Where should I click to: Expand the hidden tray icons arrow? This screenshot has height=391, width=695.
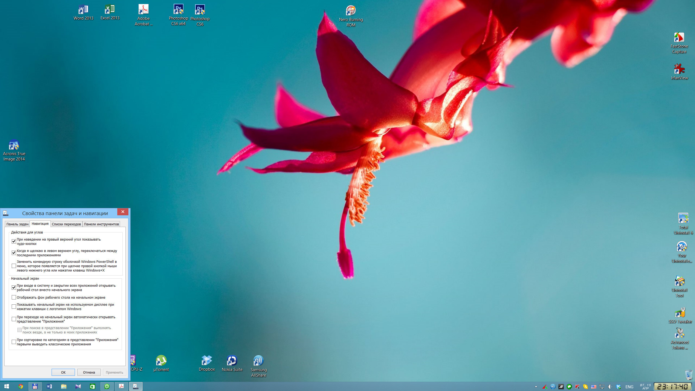(536, 387)
